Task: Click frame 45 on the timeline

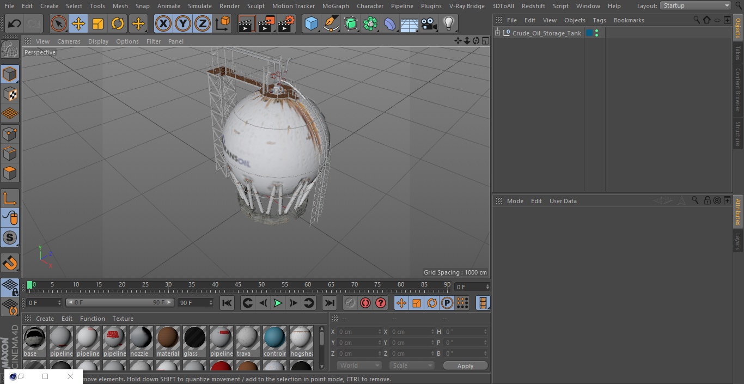Action: (238, 284)
